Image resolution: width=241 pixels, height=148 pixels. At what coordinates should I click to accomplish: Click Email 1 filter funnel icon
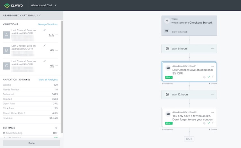(x=213, y=77)
